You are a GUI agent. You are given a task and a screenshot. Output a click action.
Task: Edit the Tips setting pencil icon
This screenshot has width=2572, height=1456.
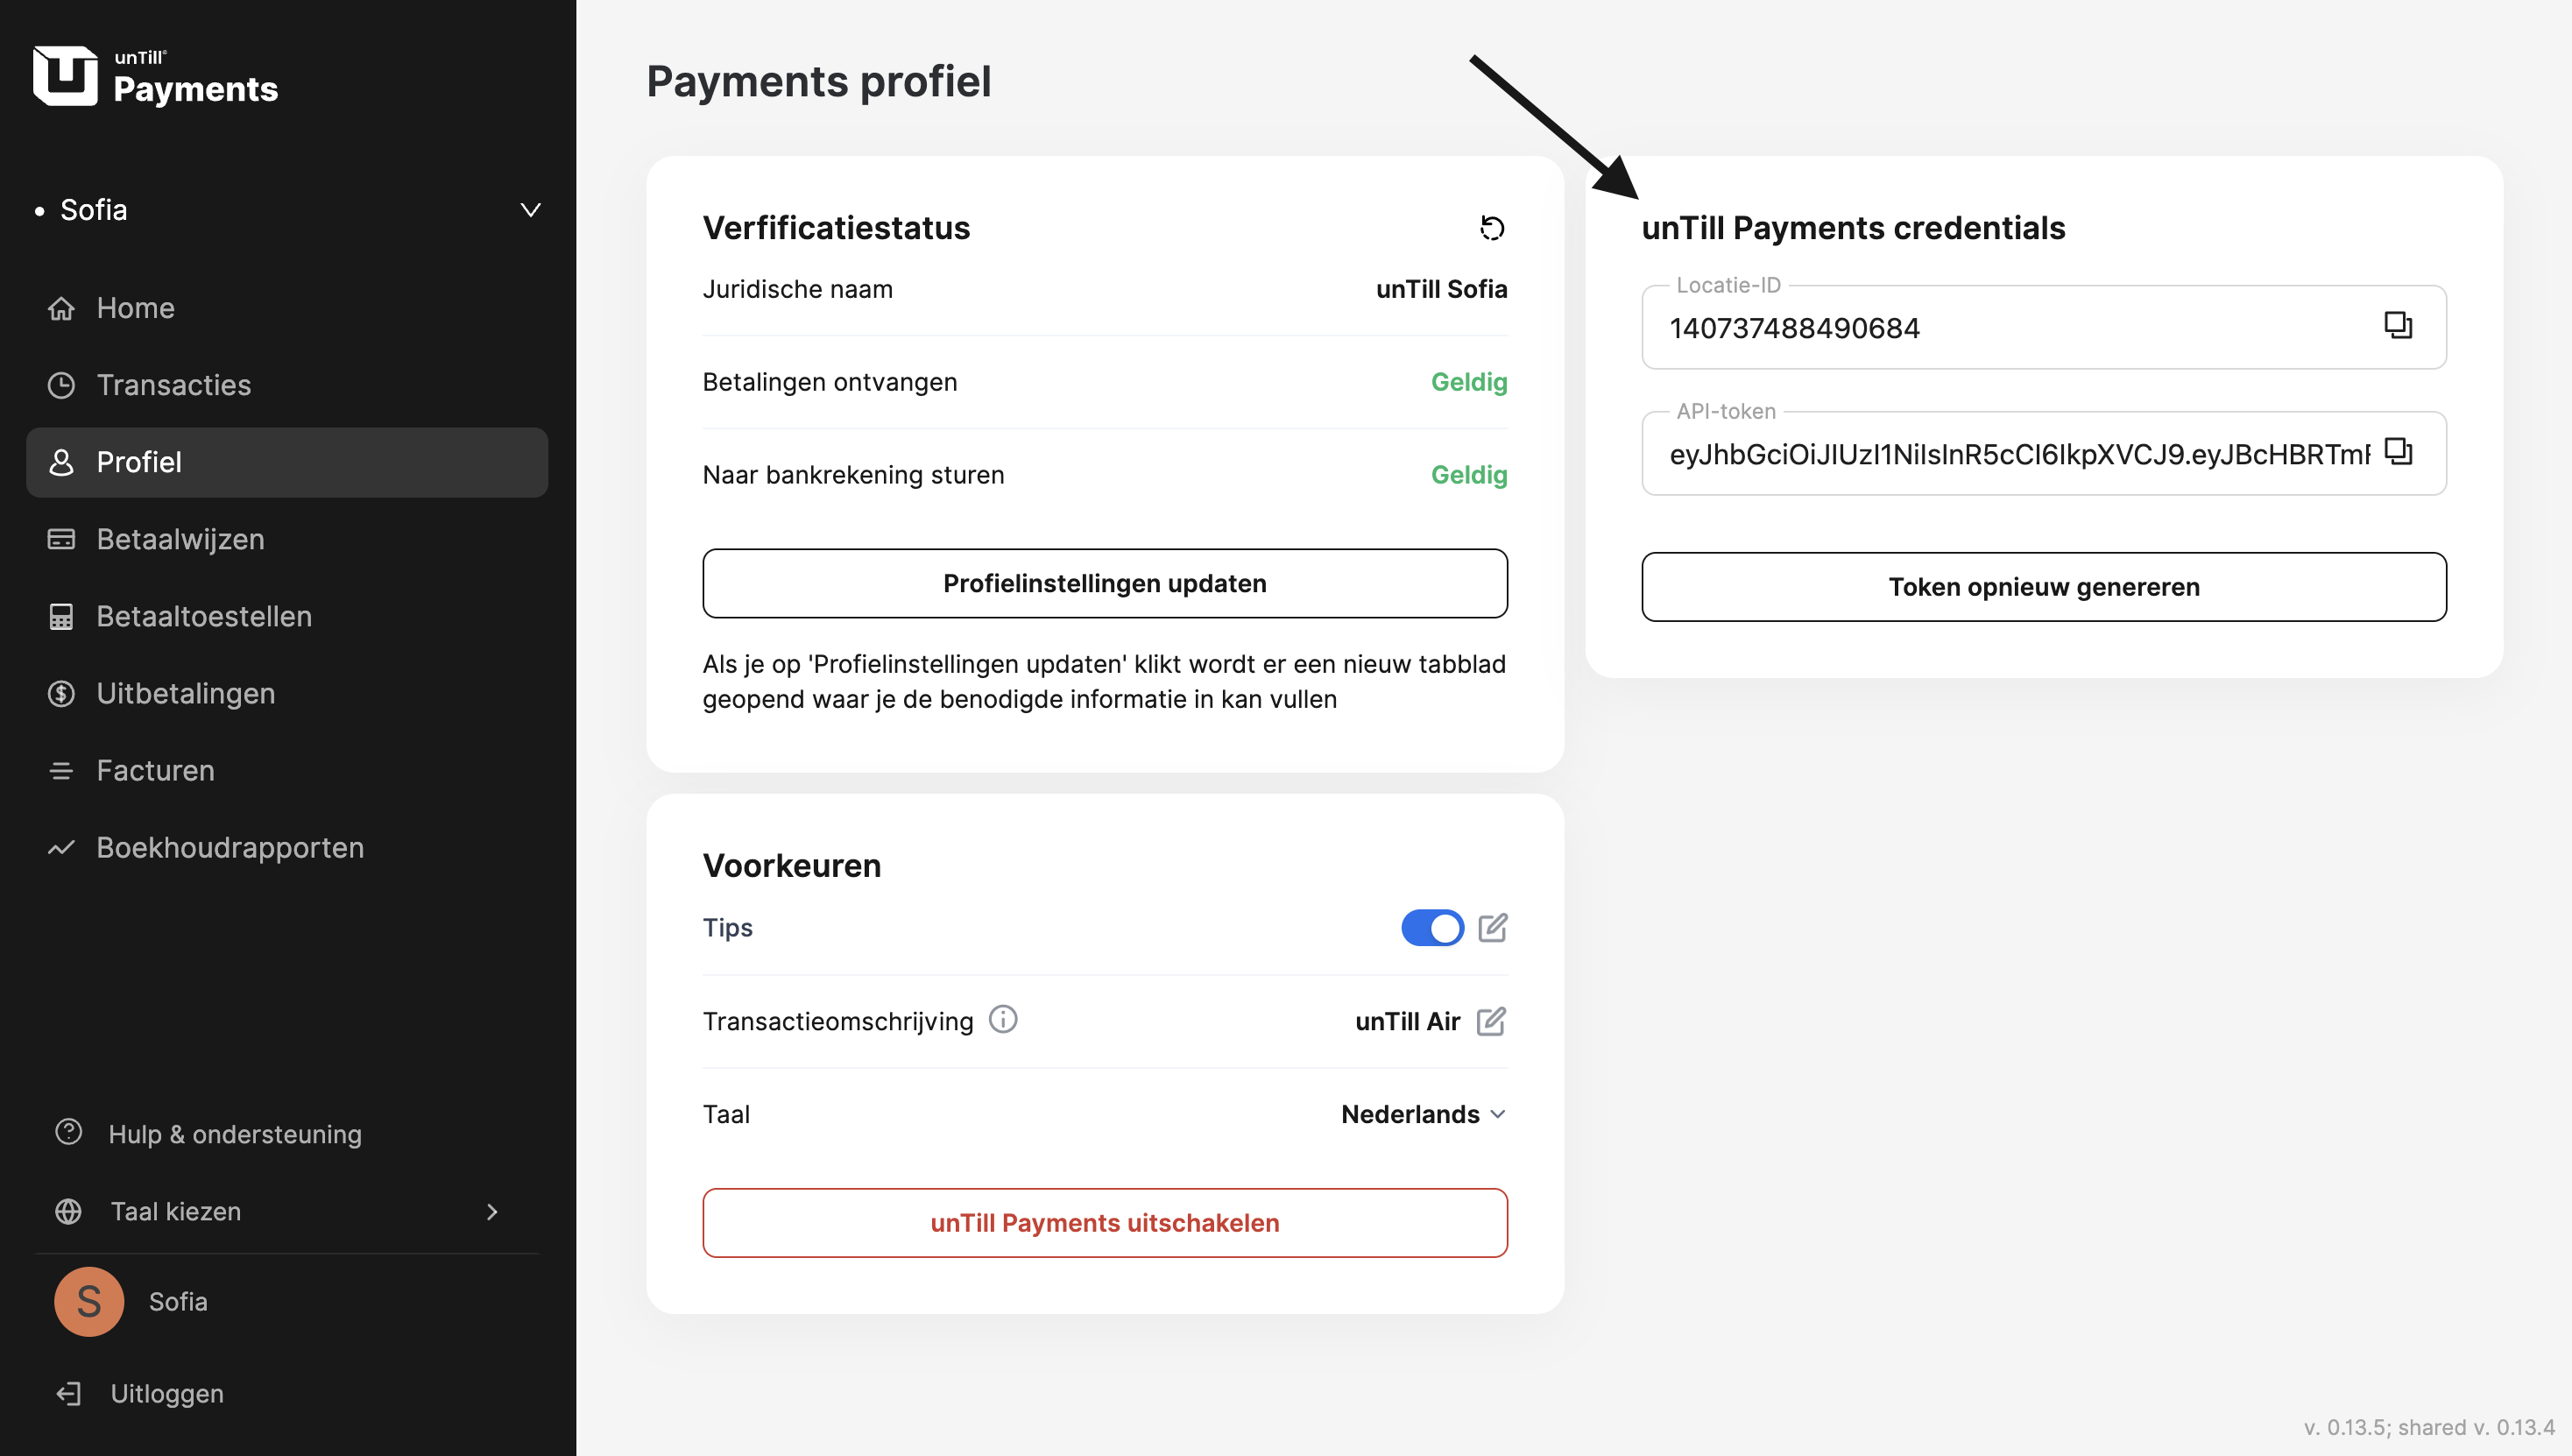pos(1493,927)
